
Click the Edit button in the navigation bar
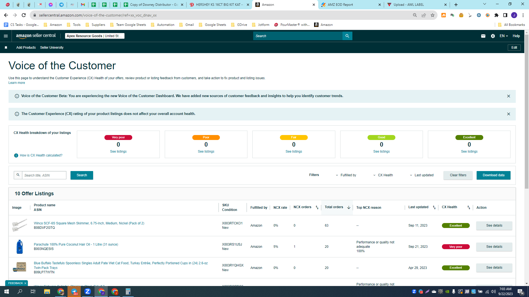pos(514,48)
